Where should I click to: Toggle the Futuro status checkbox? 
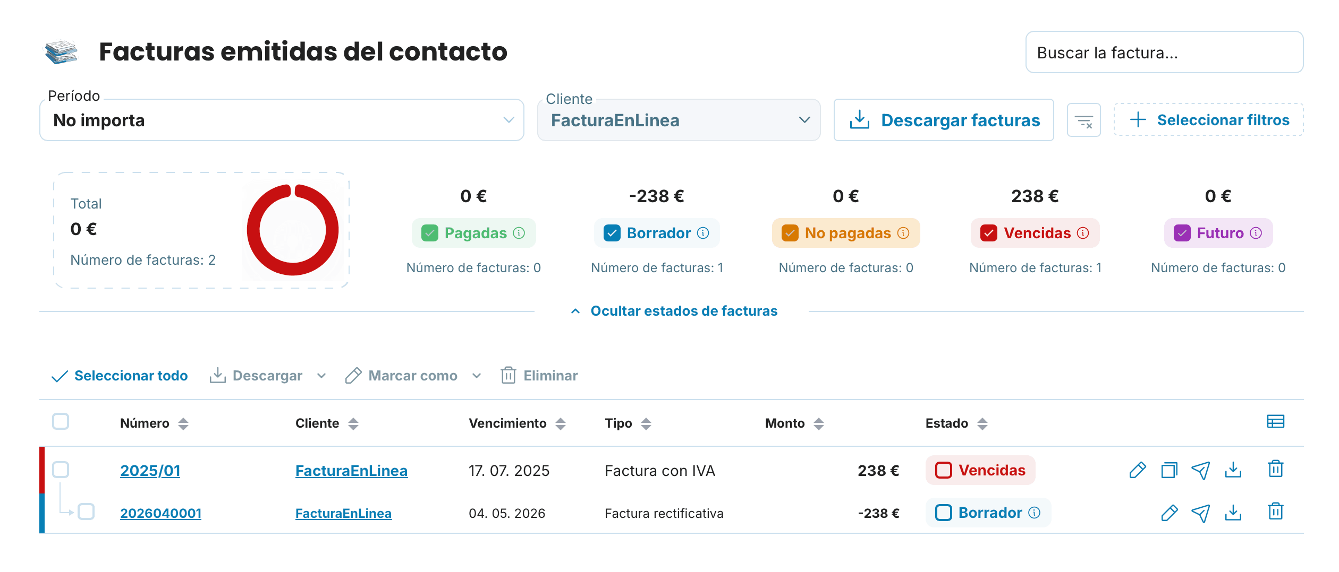1182,233
